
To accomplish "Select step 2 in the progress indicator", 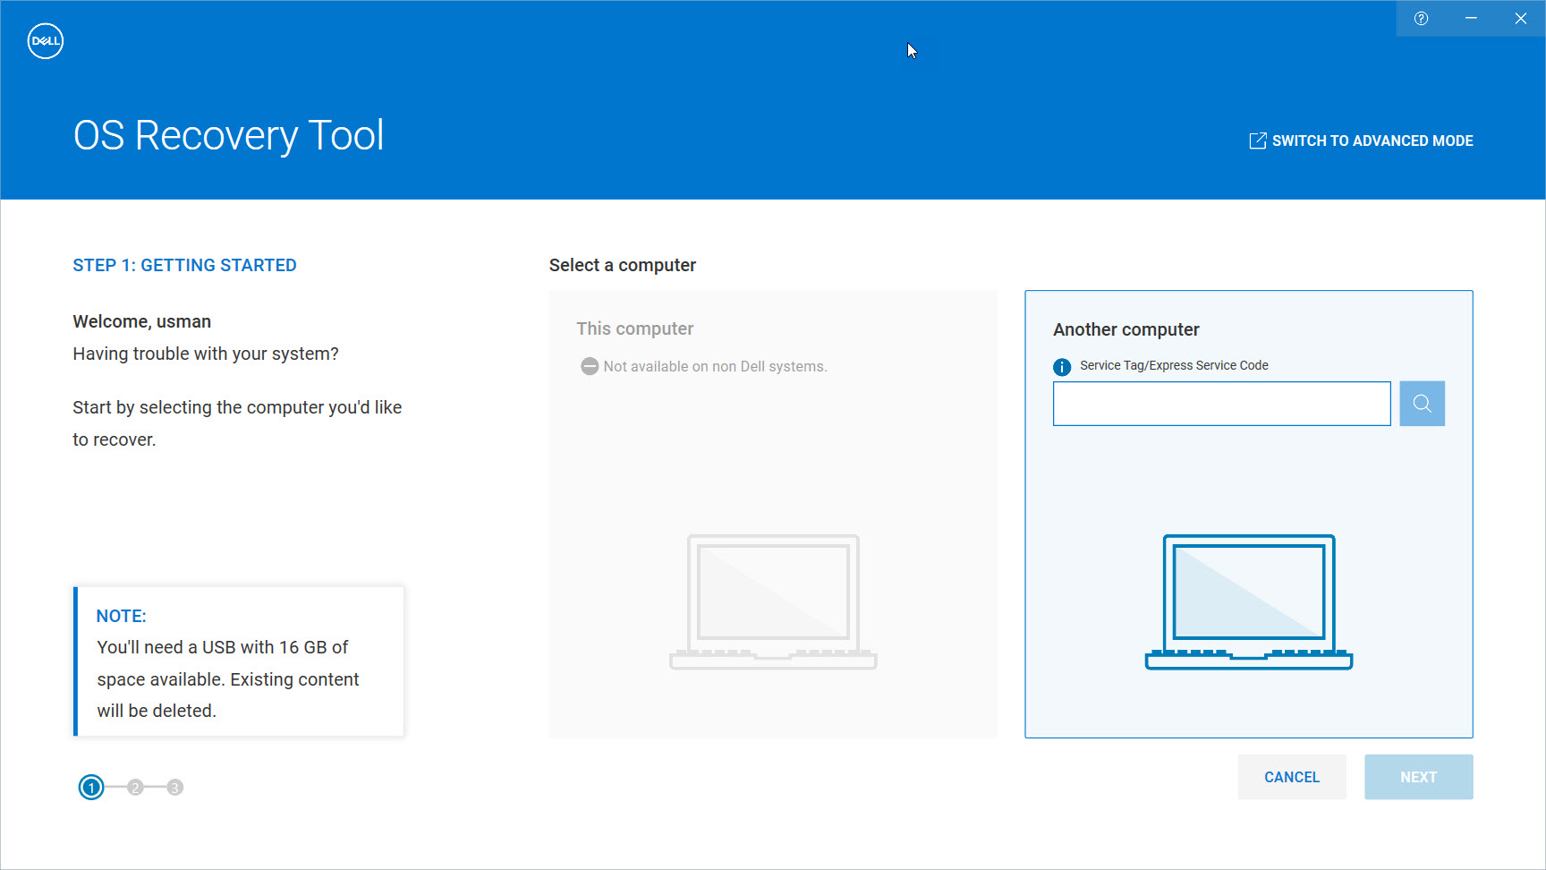I will [x=135, y=788].
